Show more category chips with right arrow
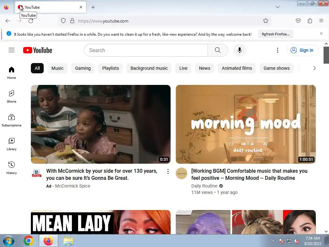 pyautogui.click(x=314, y=68)
